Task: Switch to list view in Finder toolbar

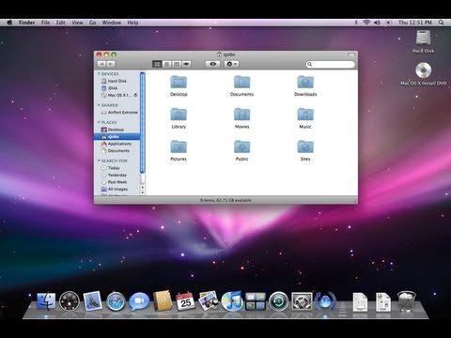Action: (167, 64)
